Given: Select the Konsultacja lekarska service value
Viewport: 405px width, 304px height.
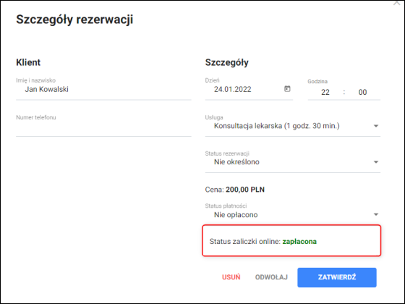Looking at the screenshot, I should click(276, 126).
